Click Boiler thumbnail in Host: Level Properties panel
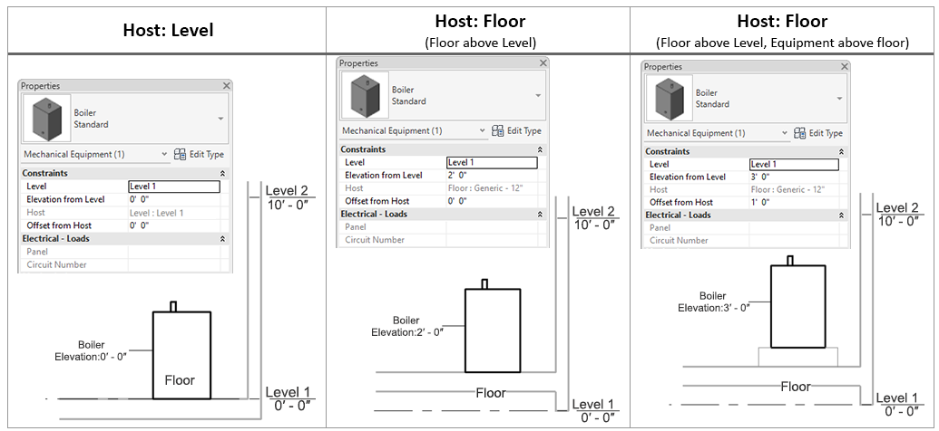 (x=46, y=118)
